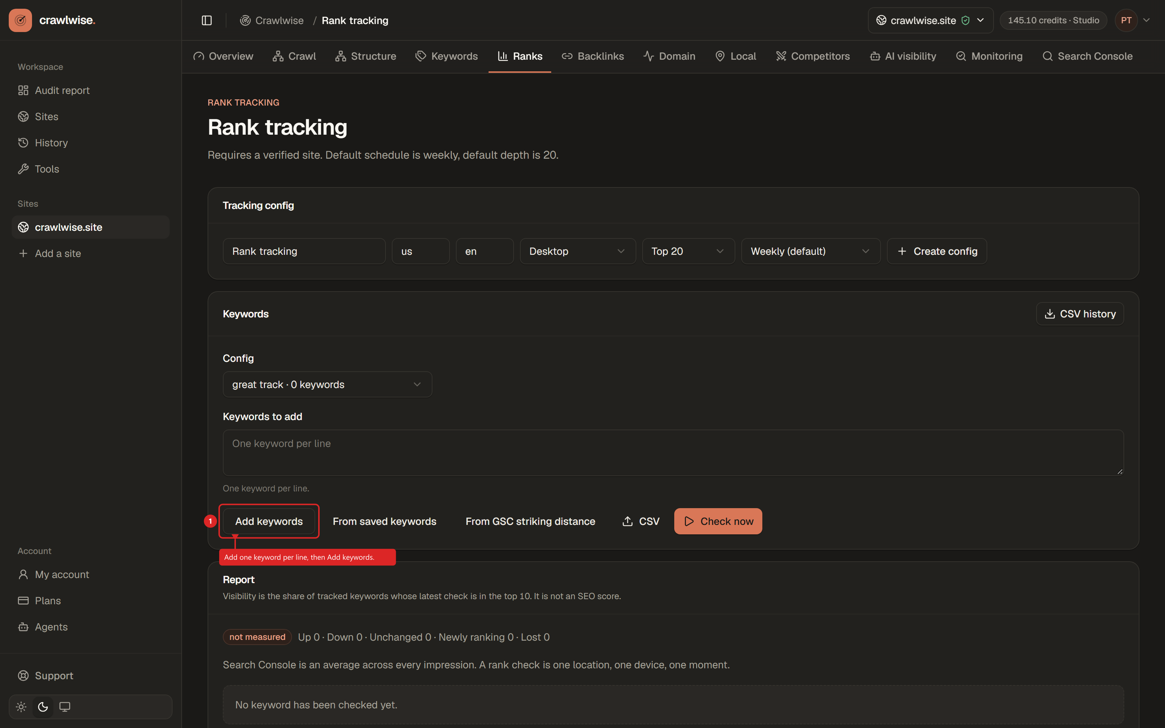
Task: Click the Search Console magnifier icon
Action: tap(1047, 56)
